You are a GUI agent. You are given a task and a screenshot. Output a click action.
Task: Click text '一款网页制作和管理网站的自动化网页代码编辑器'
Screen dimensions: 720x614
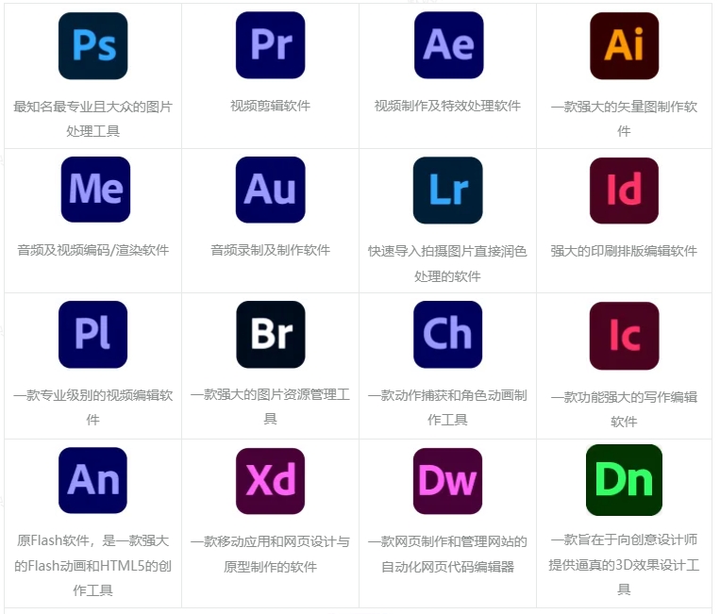[x=447, y=555]
